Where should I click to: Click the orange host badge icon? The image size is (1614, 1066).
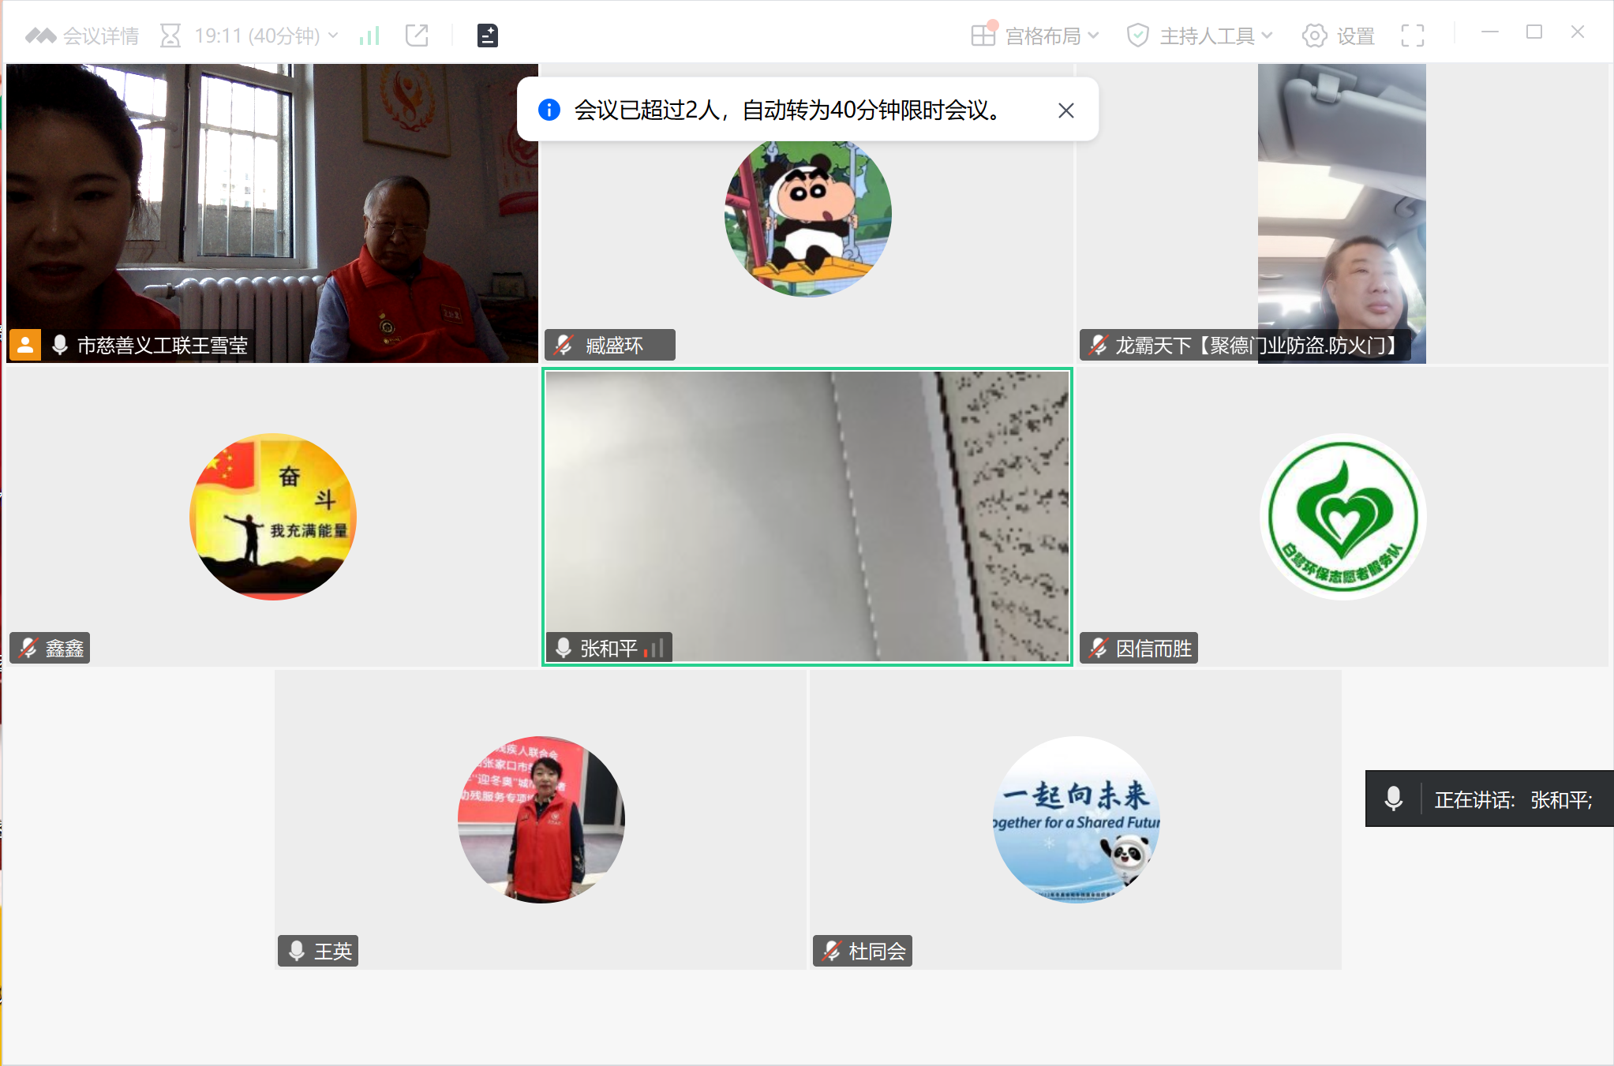coord(25,345)
